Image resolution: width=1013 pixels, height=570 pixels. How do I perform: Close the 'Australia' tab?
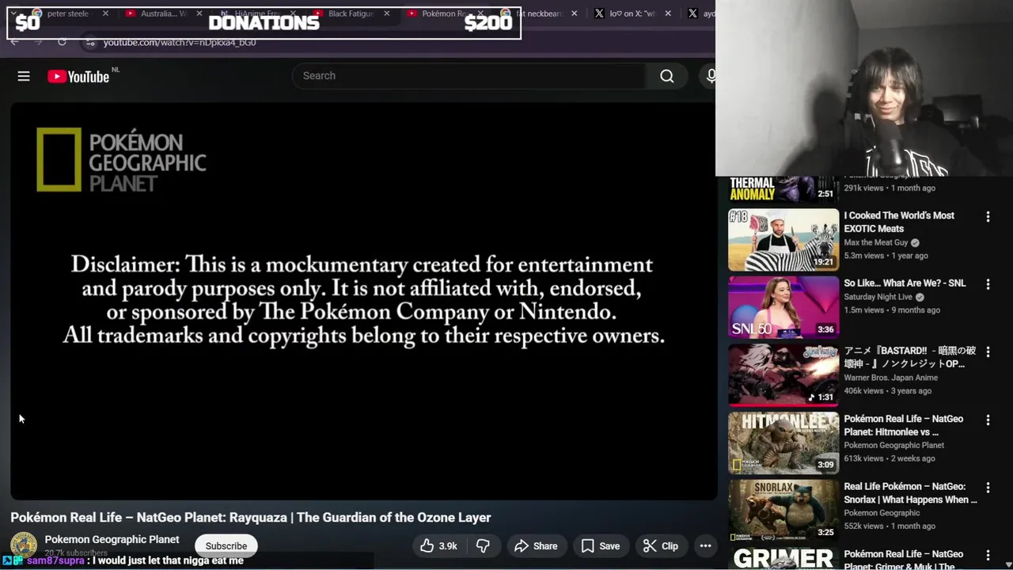click(199, 13)
